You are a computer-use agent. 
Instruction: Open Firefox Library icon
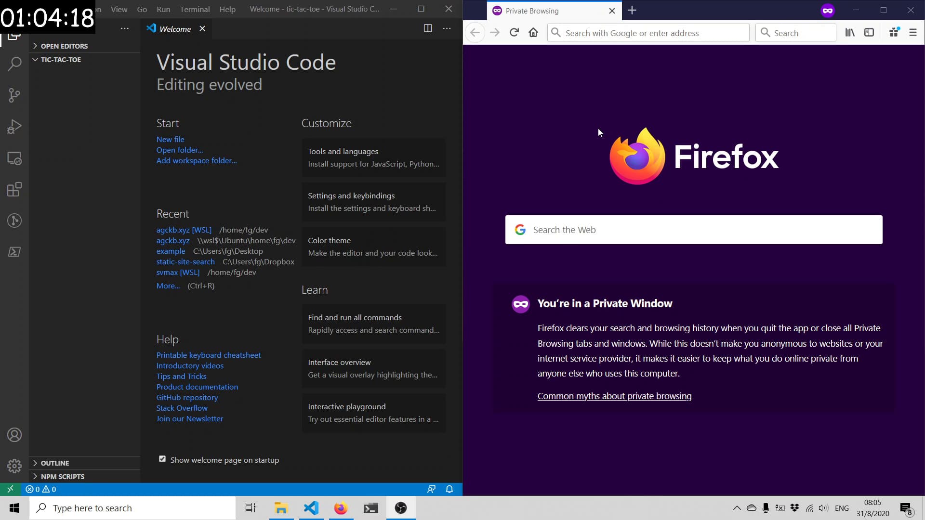[850, 33]
